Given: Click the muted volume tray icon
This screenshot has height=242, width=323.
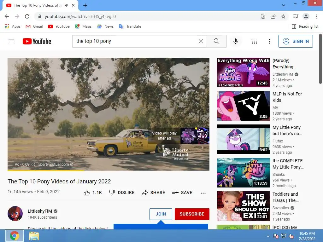Looking at the screenshot, I should point(291,236).
